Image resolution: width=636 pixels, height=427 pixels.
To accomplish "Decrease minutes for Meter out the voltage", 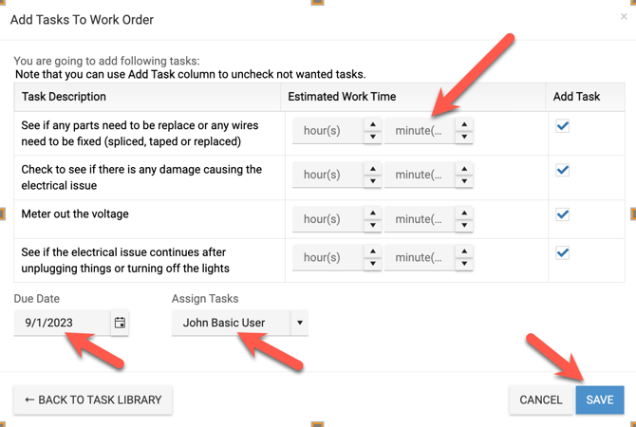I will tap(463, 226).
